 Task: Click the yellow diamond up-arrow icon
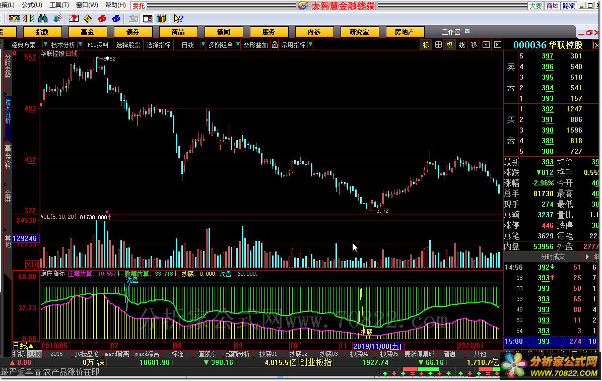pos(88,19)
